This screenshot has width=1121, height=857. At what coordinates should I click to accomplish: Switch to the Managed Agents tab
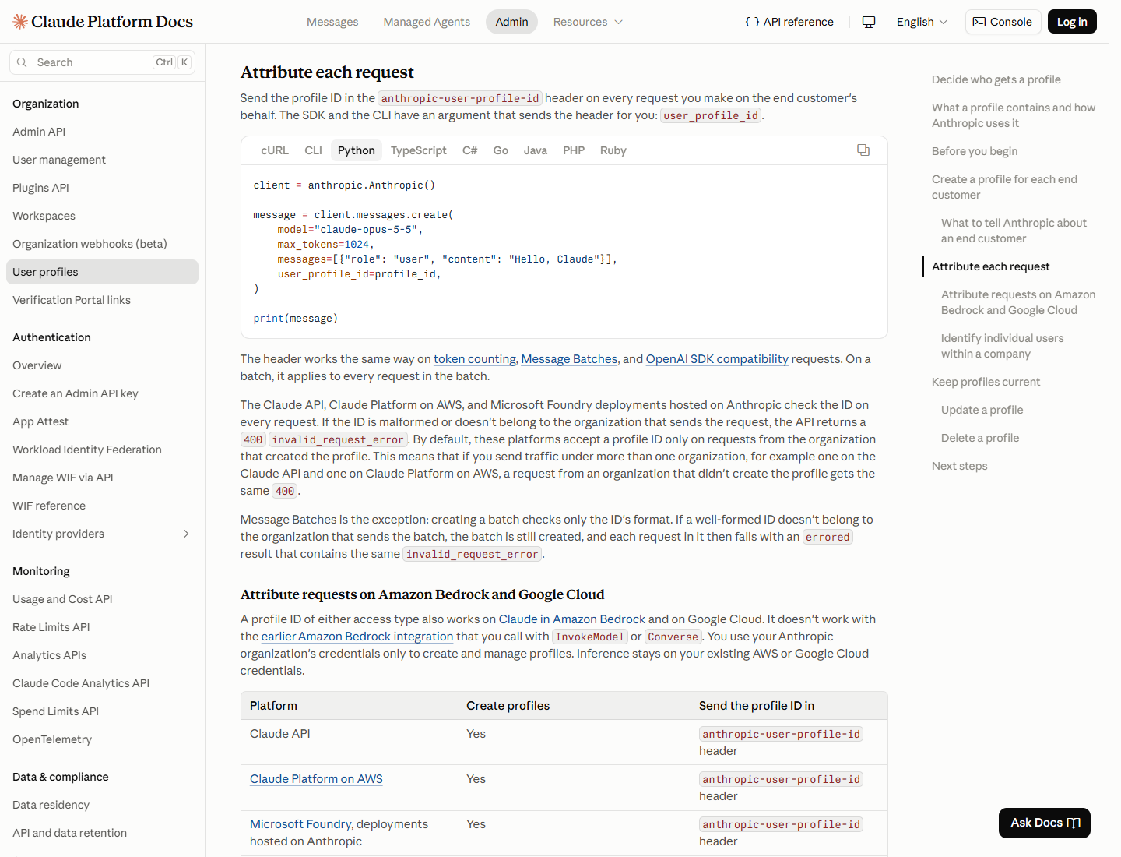(x=427, y=22)
